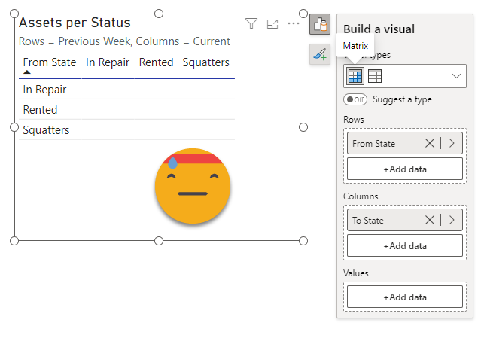Click the In Repair column header
This screenshot has height=338, width=487.
click(x=108, y=62)
